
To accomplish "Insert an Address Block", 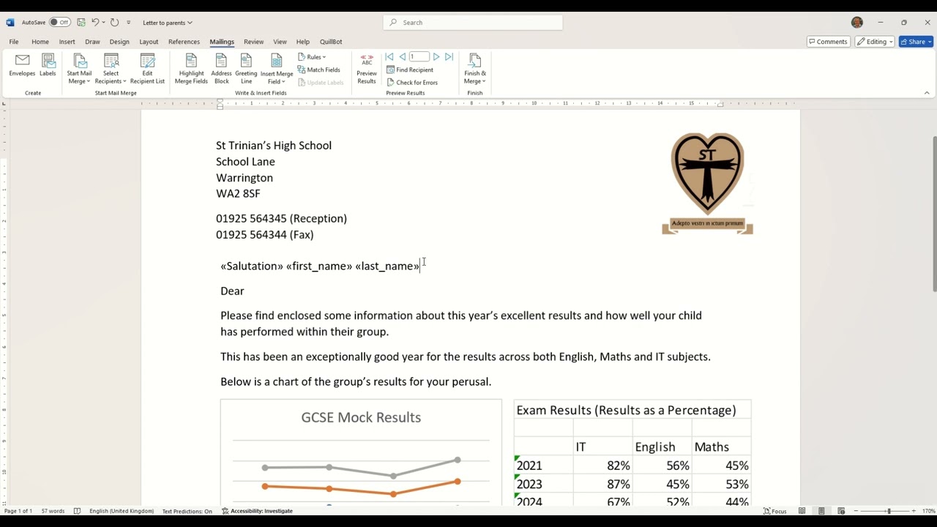I will pyautogui.click(x=221, y=69).
